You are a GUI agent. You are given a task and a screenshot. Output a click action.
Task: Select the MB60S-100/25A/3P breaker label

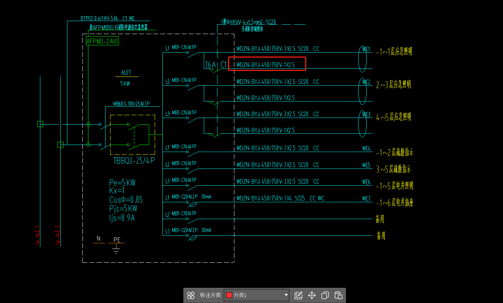132,104
